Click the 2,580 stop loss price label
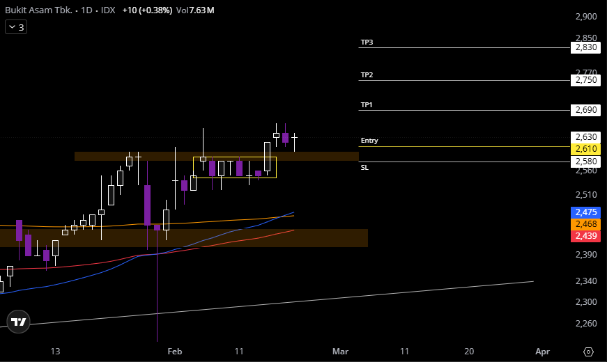The width and height of the screenshot is (607, 362). pyautogui.click(x=585, y=162)
